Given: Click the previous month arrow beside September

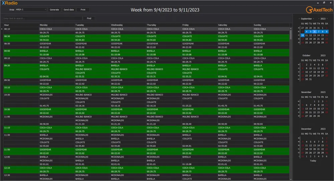Looking at the screenshot, I should 299,19.
